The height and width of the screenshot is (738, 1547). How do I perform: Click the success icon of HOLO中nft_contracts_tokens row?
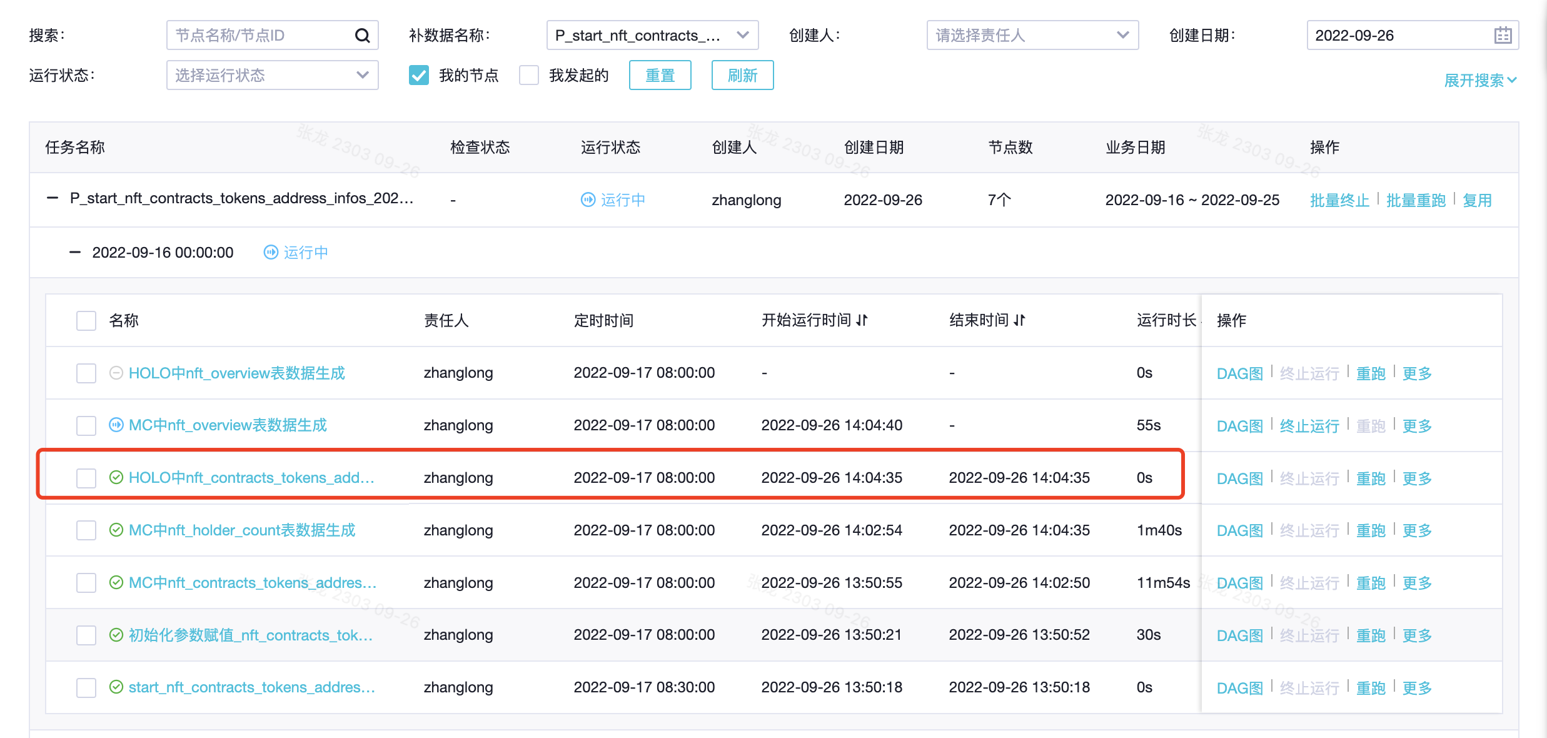pyautogui.click(x=116, y=478)
